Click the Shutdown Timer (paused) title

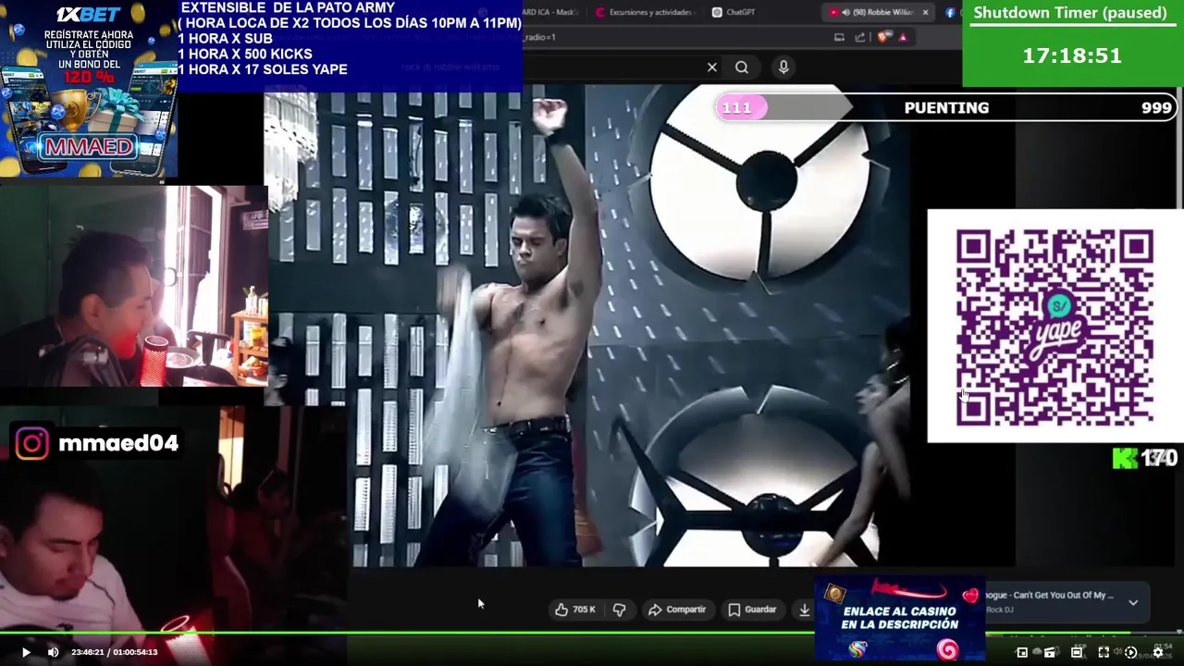click(x=1070, y=13)
